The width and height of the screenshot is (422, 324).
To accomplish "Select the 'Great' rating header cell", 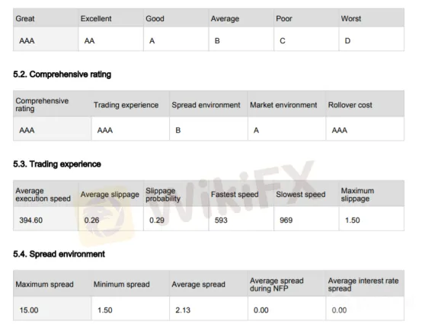I will 46,18.
